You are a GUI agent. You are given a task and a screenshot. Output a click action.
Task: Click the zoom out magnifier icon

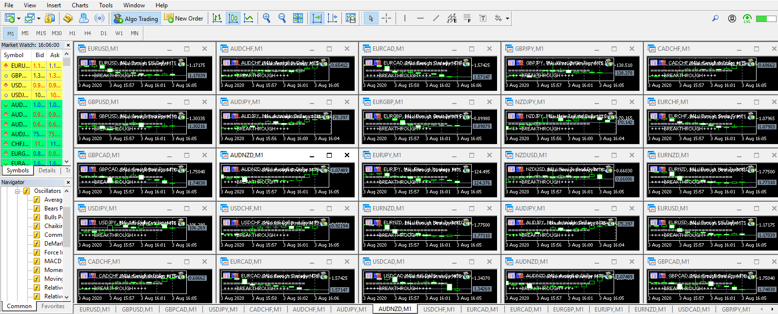pos(282,19)
